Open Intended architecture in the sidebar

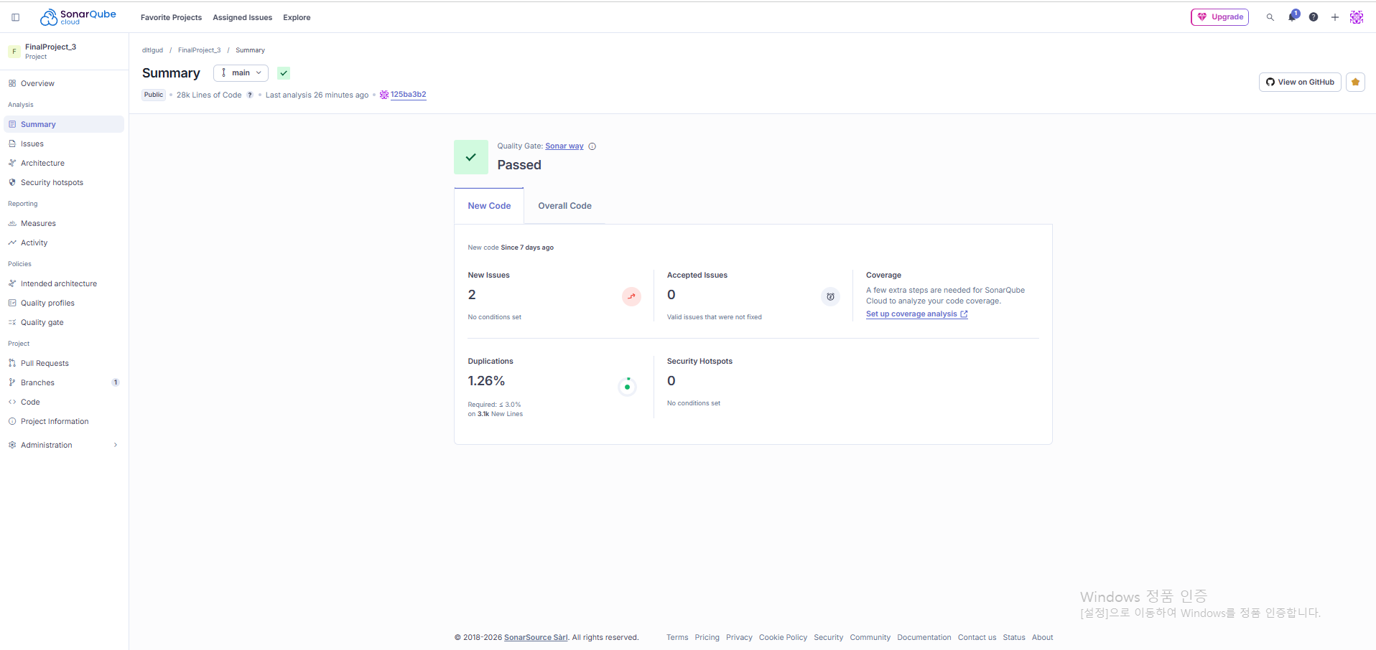coord(63,283)
